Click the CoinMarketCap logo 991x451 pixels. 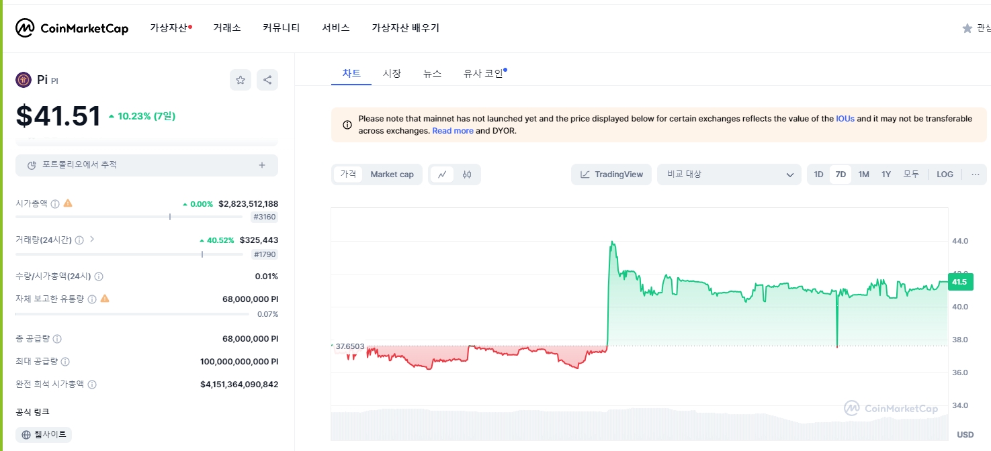pos(71,28)
